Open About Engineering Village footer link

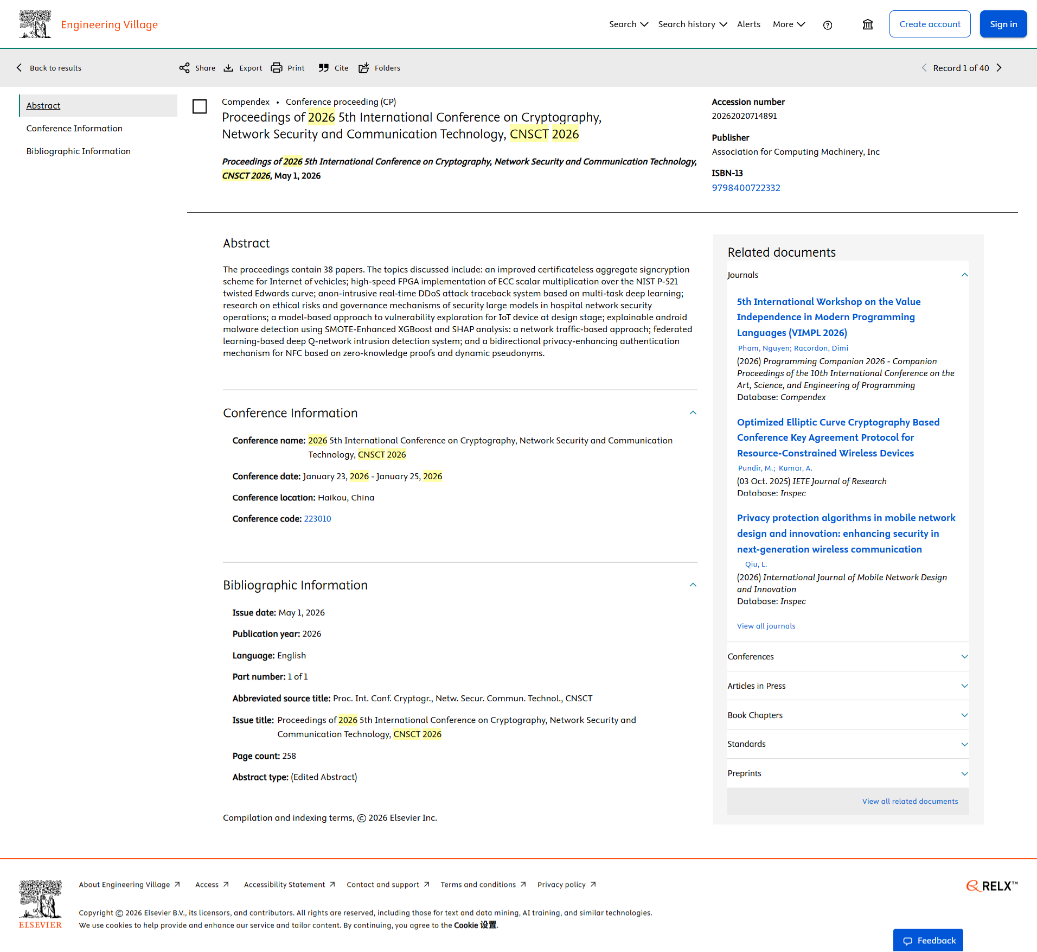pos(124,885)
